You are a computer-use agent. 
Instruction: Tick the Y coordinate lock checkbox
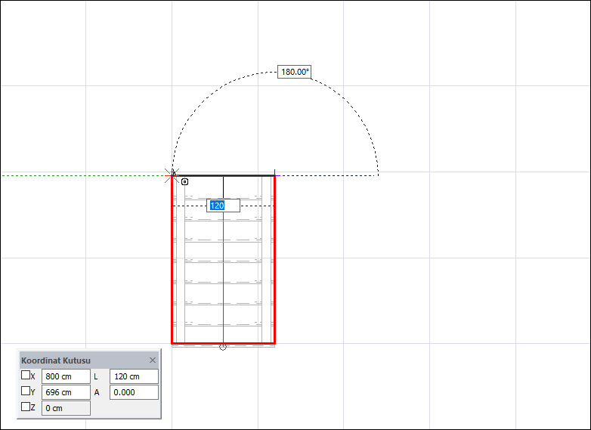(26, 391)
